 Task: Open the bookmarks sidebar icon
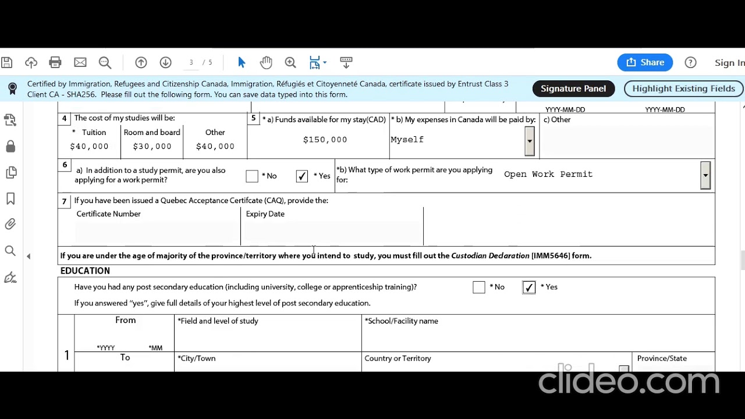[x=10, y=198]
